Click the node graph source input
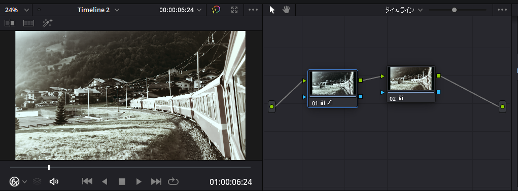The image size is (518, 191). click(x=271, y=106)
